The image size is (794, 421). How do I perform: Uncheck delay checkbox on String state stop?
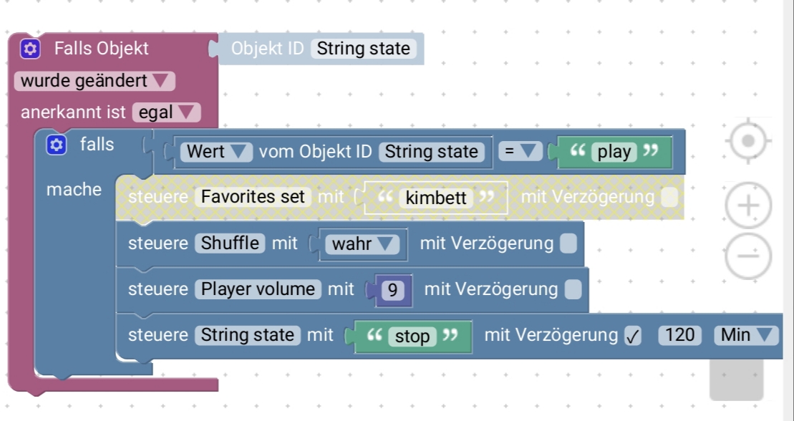[x=632, y=335]
